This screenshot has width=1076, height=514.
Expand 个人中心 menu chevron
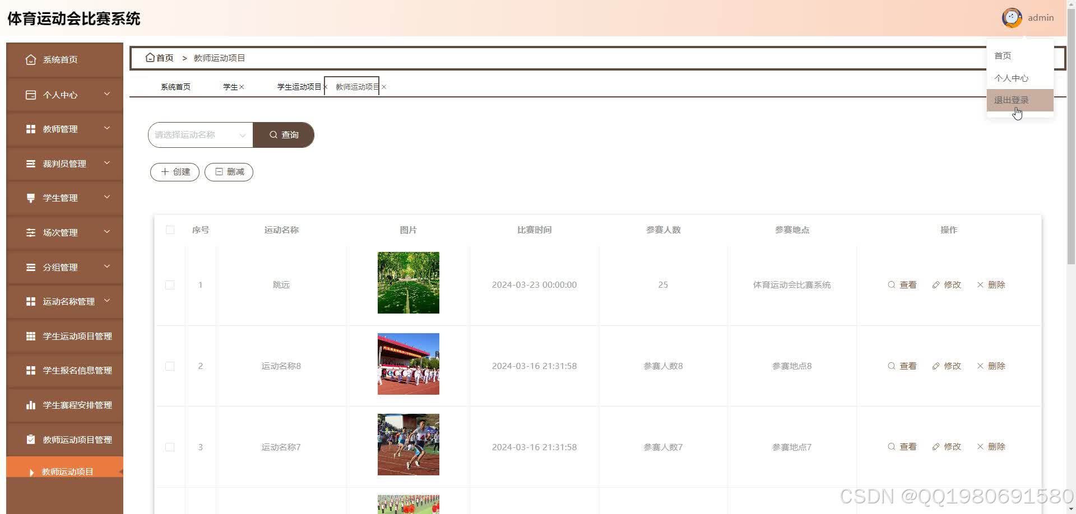[x=106, y=94]
